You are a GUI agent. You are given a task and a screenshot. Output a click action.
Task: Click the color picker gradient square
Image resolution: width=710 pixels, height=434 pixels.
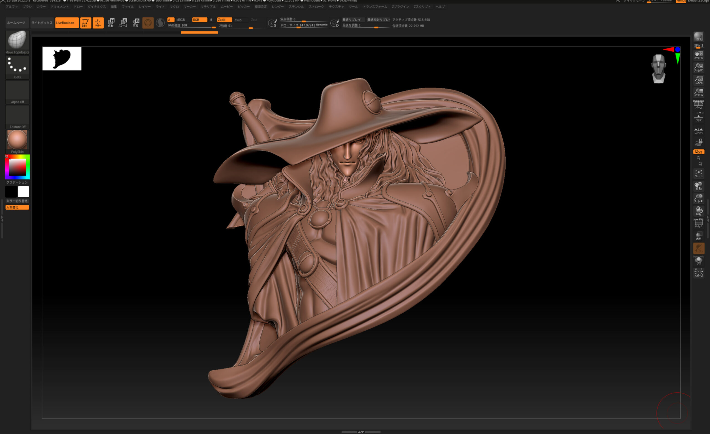tap(17, 167)
